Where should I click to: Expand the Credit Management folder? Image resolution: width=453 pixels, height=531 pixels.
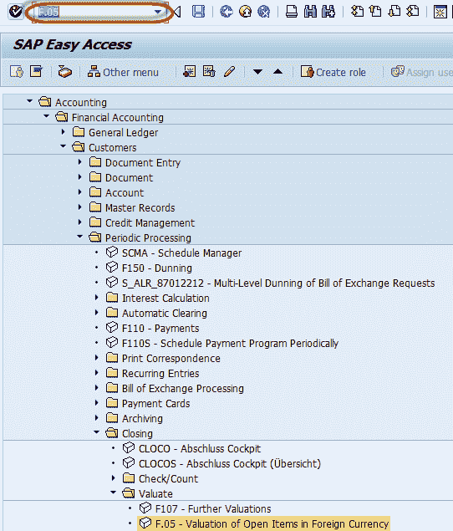tap(79, 222)
